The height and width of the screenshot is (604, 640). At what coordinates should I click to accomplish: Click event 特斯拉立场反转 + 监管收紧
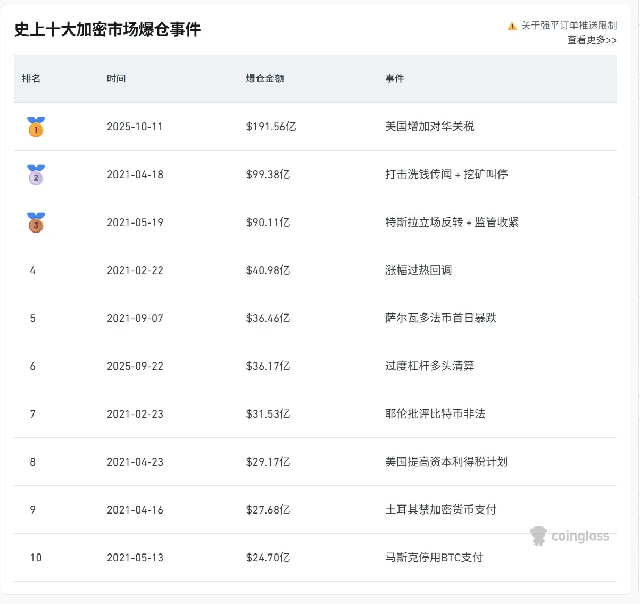tap(452, 222)
